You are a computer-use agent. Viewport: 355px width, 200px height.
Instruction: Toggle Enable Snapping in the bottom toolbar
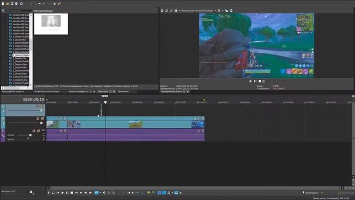click(159, 193)
